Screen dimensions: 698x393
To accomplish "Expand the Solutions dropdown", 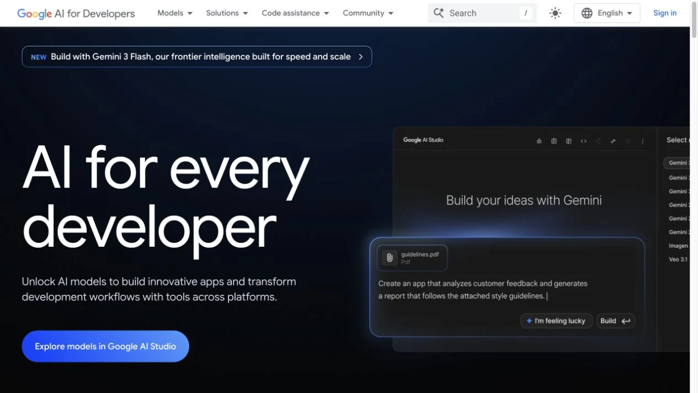I will point(227,13).
